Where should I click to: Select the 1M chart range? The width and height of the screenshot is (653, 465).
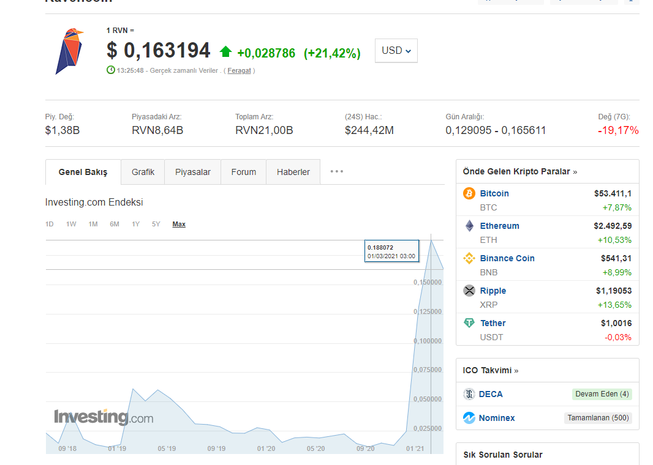tap(93, 224)
